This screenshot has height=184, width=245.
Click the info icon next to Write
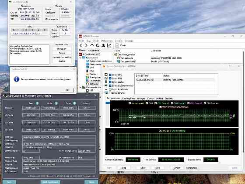(x=56, y=103)
